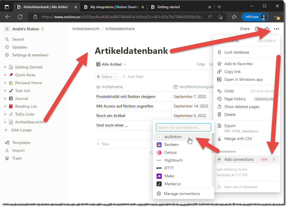Reload the page with the refresh icon

pos(20,17)
